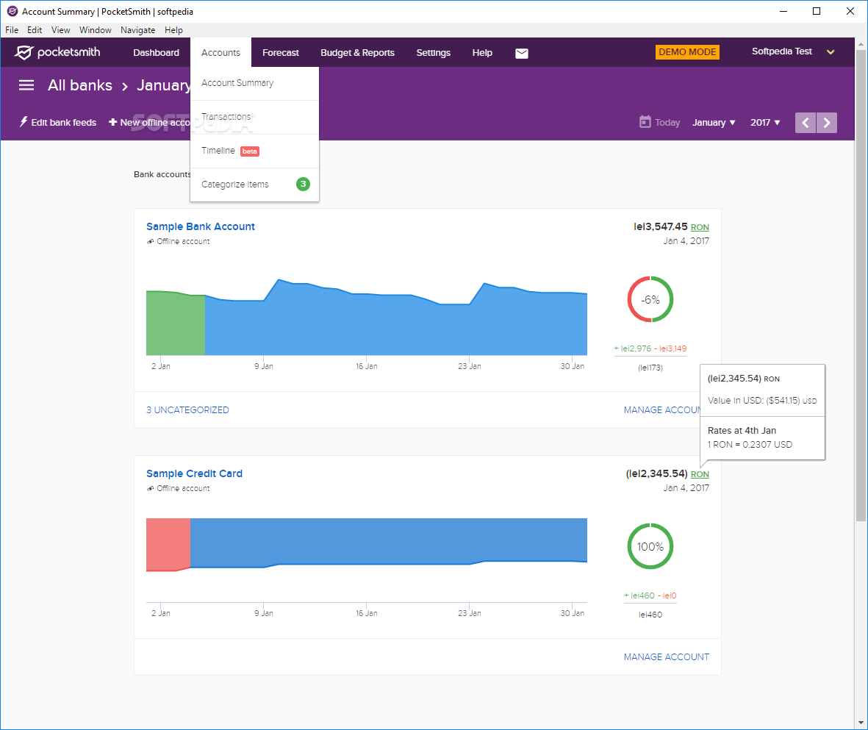The image size is (868, 730).
Task: Click the scrollbar down arrow
Action: click(x=861, y=723)
